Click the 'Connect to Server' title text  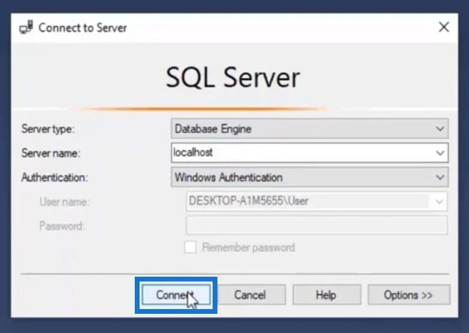[x=83, y=28]
